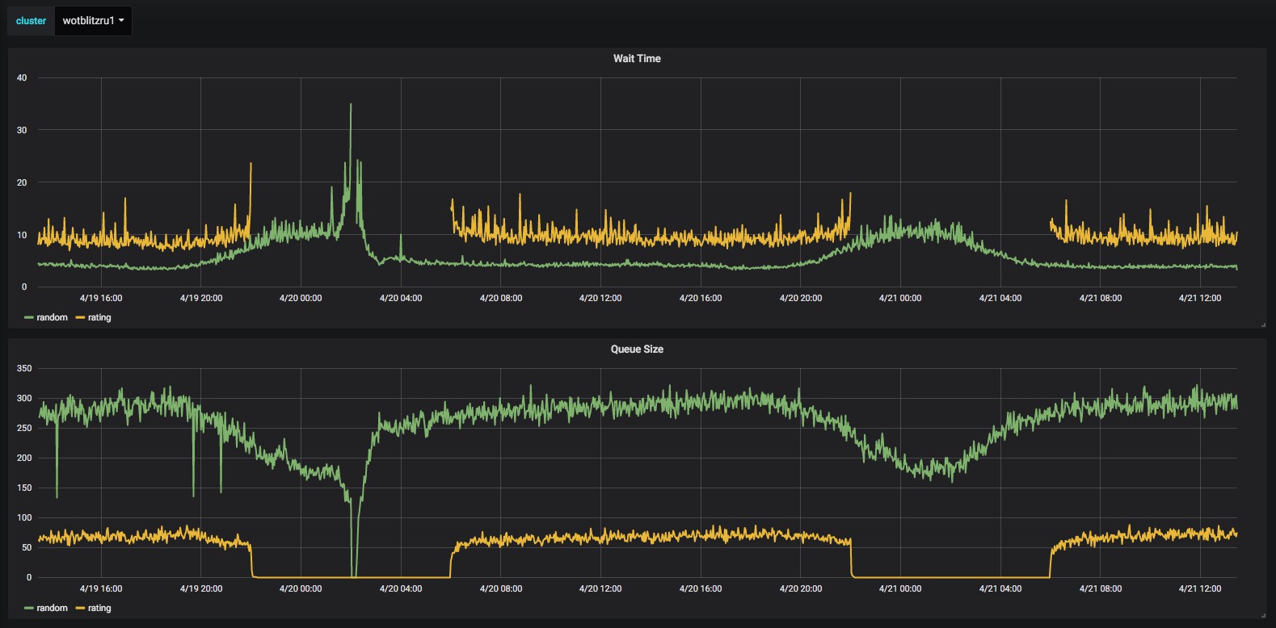Click the 100 y-axis value in Queue Size

click(24, 517)
